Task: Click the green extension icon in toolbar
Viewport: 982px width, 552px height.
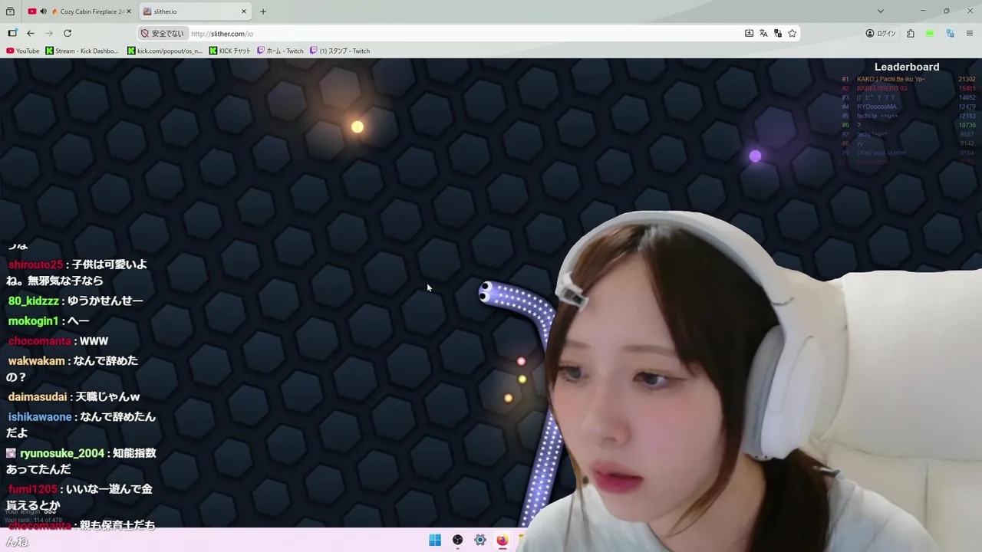Action: [930, 33]
